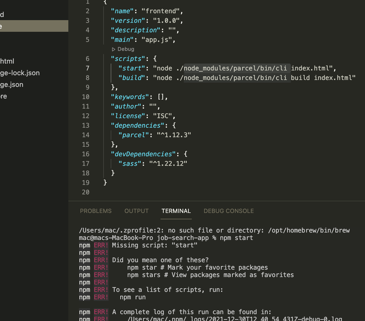Open the file ending in ge-lock.json
365x321 pixels.
[x=20, y=73]
